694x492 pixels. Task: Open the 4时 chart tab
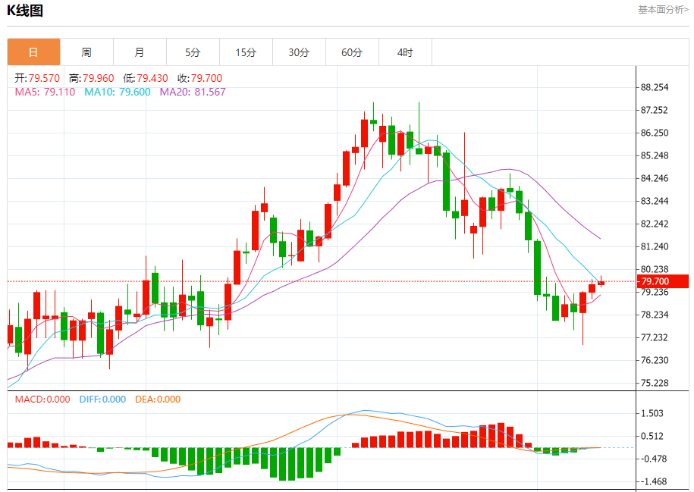coord(406,52)
